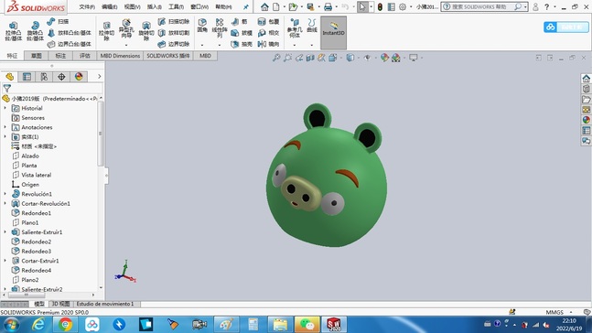This screenshot has width=592, height=333.
Task: Select the Fillet tool
Action: tap(202, 26)
